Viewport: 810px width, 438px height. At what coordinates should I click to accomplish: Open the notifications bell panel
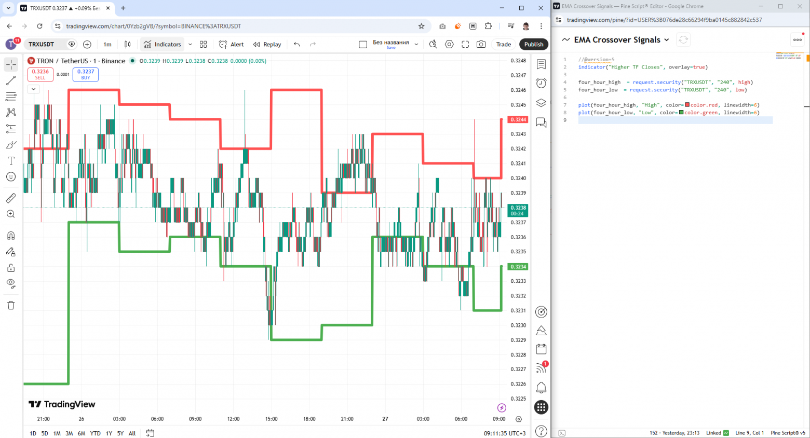pos(541,387)
